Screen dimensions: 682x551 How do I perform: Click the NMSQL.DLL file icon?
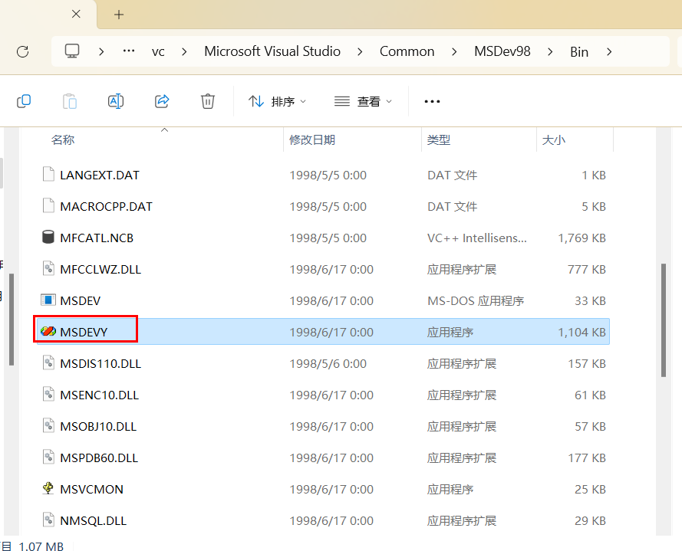48,520
